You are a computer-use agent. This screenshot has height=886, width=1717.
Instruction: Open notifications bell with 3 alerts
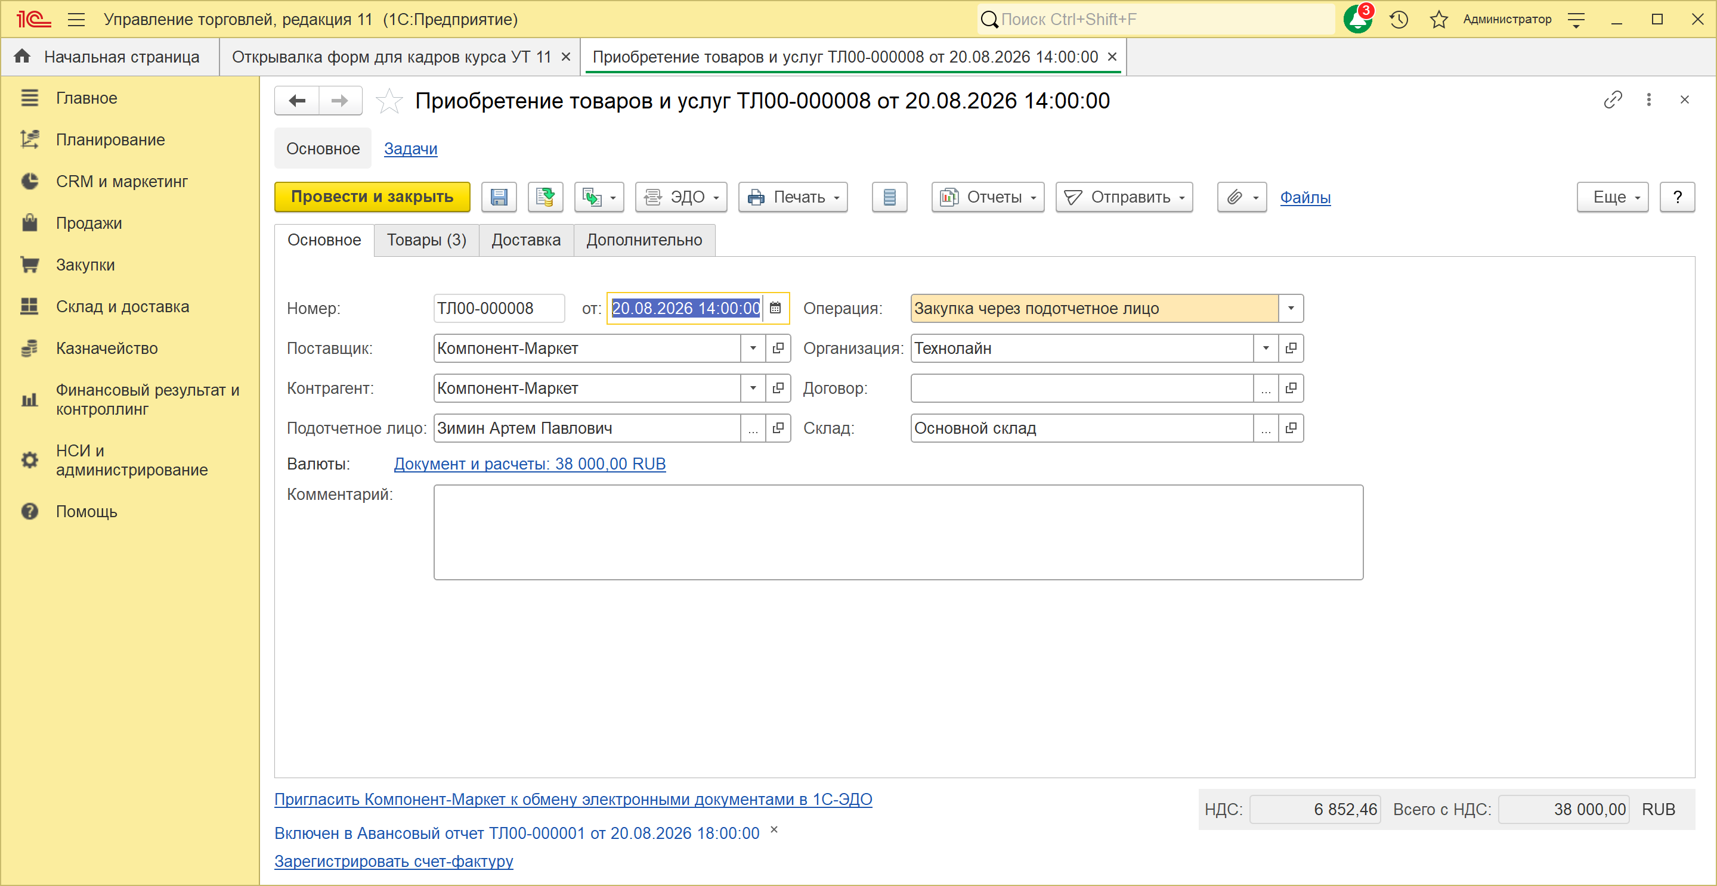click(1357, 18)
